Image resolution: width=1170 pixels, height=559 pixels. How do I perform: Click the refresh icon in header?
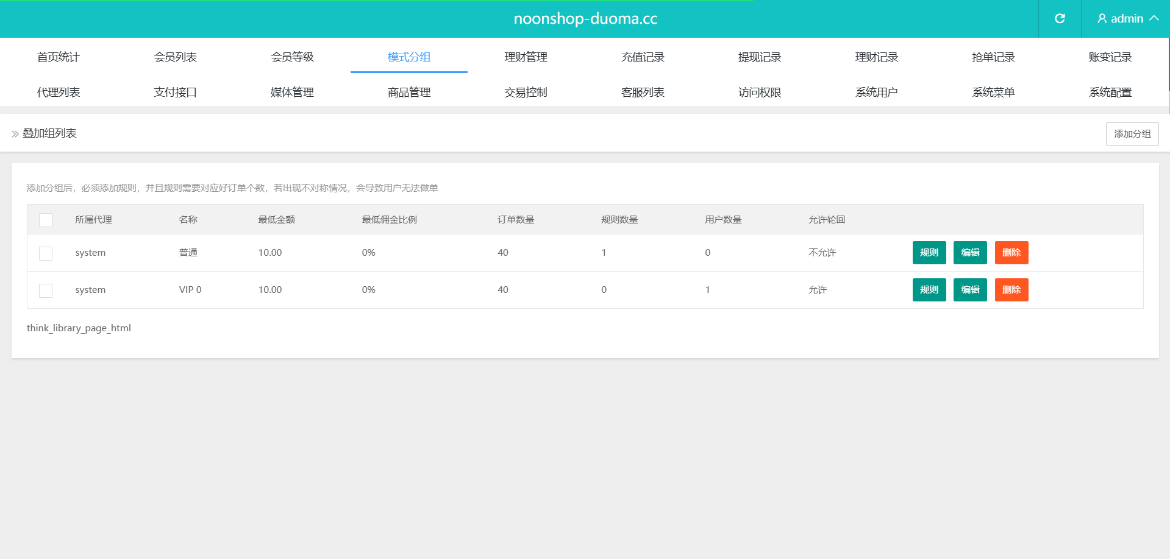point(1060,19)
